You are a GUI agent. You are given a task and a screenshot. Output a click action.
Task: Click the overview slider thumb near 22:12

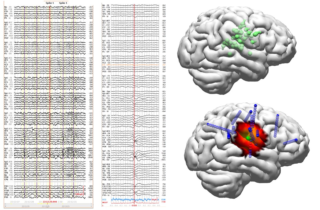[x=47, y=206]
